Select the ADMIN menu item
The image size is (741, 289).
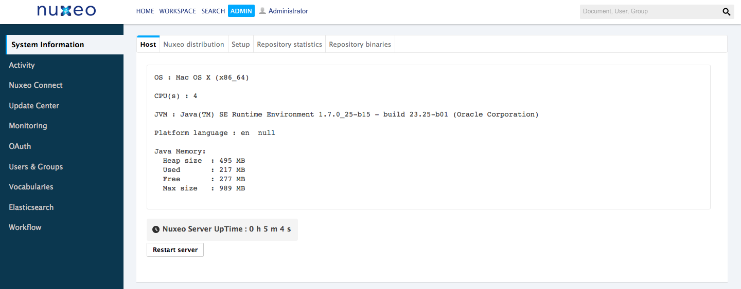(241, 11)
